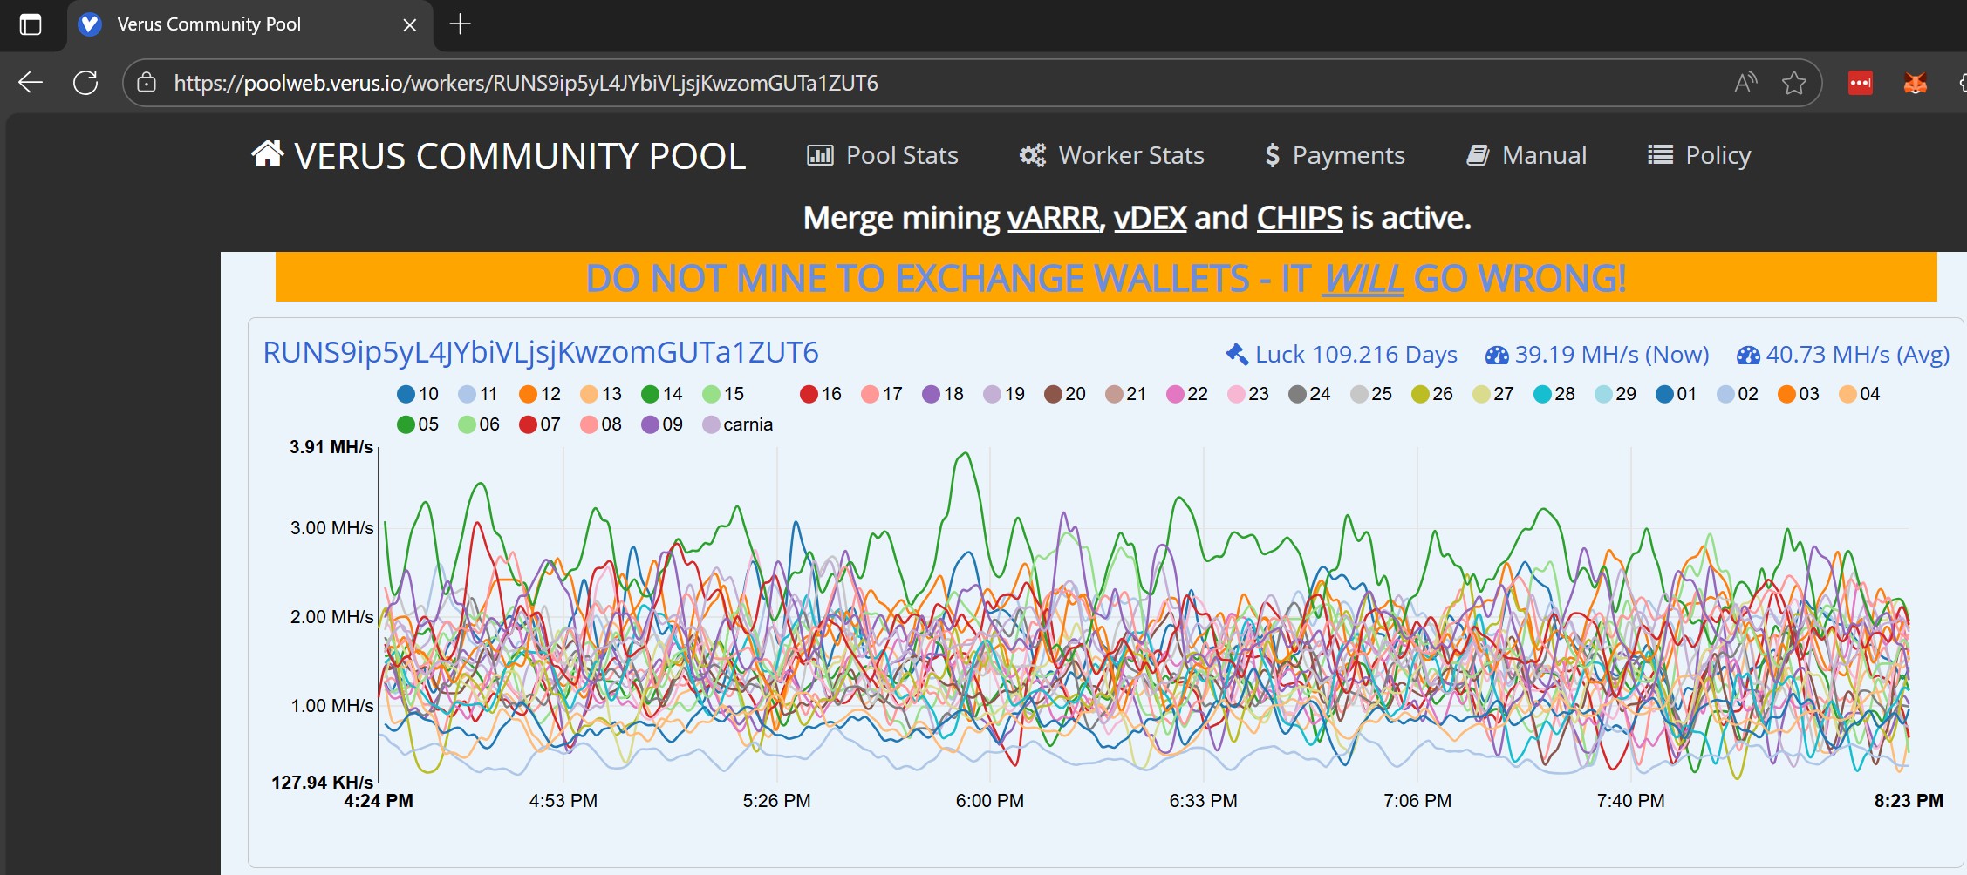Toggle worker 10 in chart legend
Screen dimensions: 1967x875
418,394
